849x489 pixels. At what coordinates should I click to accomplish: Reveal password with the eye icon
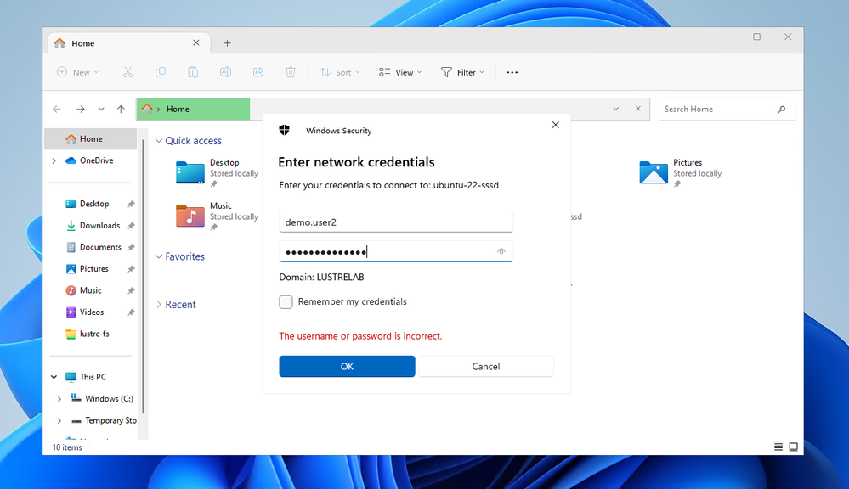501,251
